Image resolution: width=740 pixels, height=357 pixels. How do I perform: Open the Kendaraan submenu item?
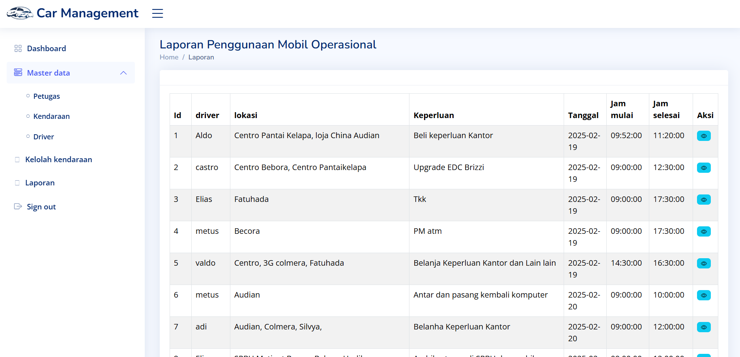point(51,116)
